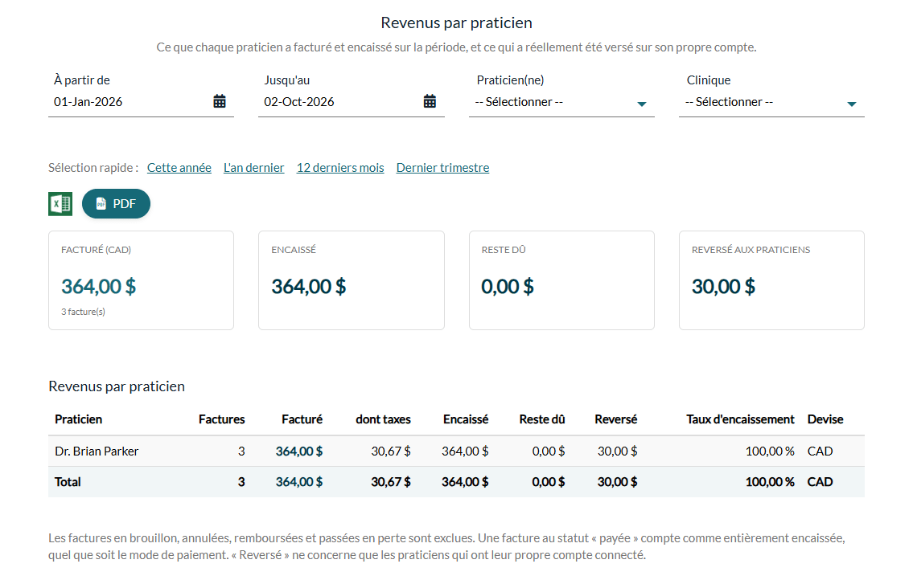Select the Dr. Brian Parker row name

[97, 451]
